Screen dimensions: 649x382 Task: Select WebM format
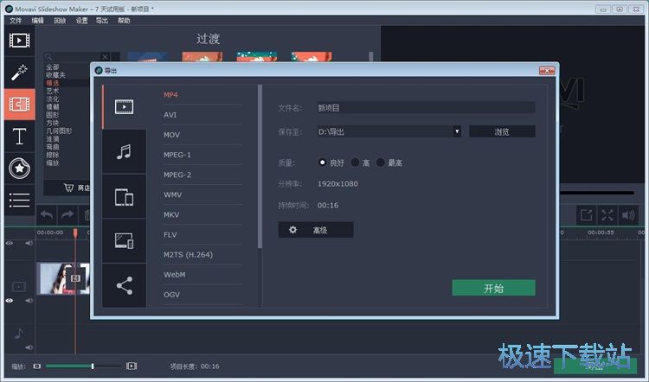coord(174,275)
